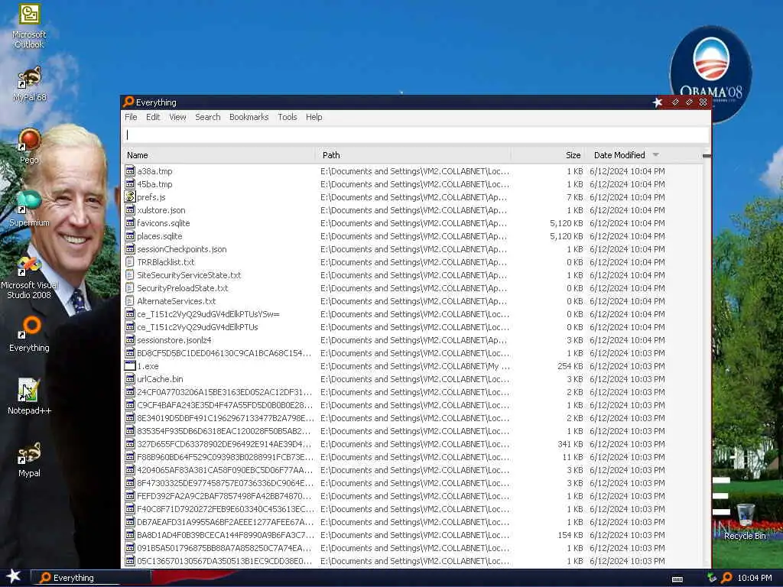783x587 pixels.
Task: Click text file icon of TRRBlacklist.txt
Action: pos(130,262)
